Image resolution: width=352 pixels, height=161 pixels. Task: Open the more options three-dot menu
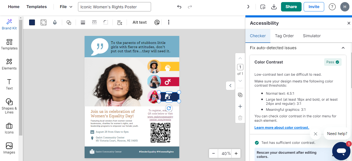click(169, 22)
